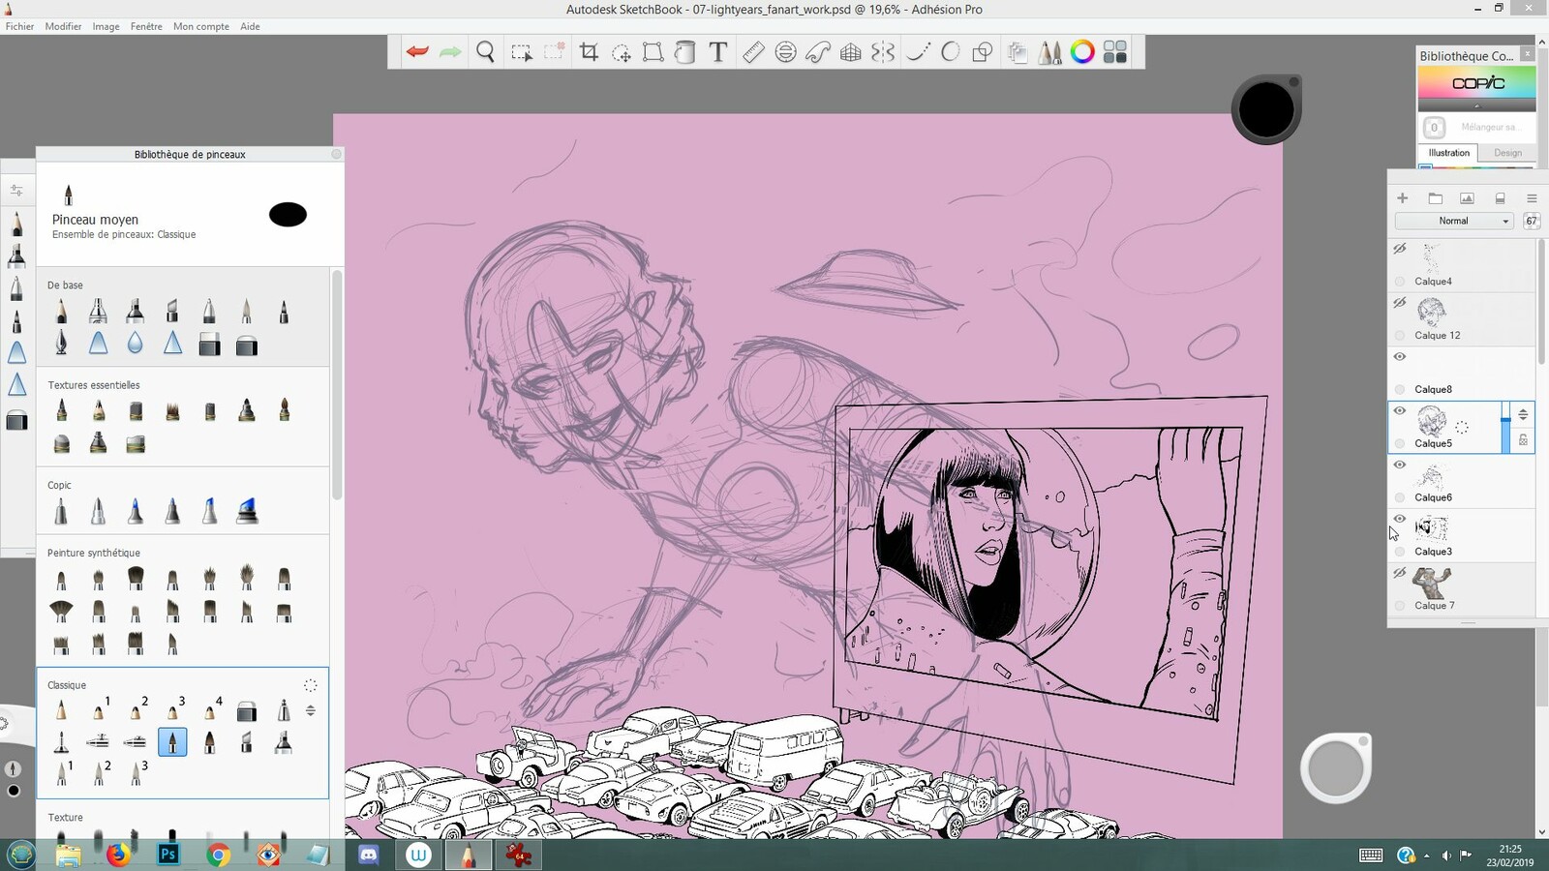Click the add group folder icon

[x=1436, y=198]
